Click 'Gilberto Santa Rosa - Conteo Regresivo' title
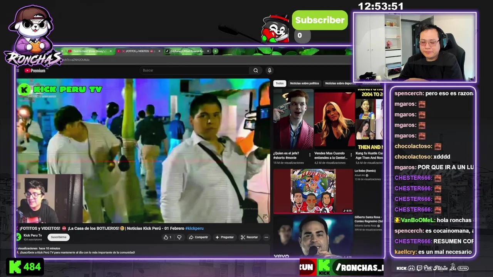The height and width of the screenshot is (277, 493). pos(369,219)
